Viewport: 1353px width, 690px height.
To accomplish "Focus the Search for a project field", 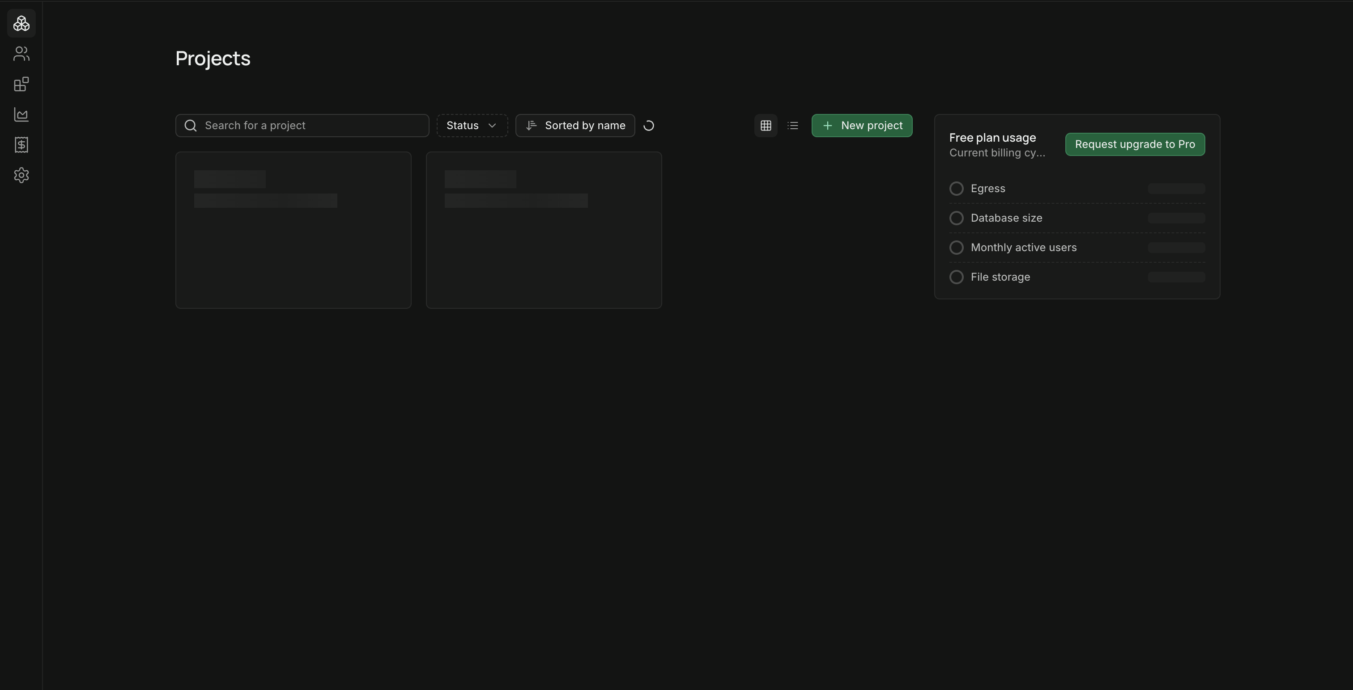I will [302, 126].
